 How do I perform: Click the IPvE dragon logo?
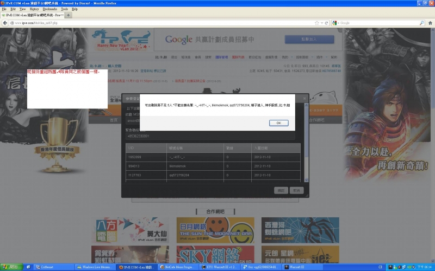point(121,40)
